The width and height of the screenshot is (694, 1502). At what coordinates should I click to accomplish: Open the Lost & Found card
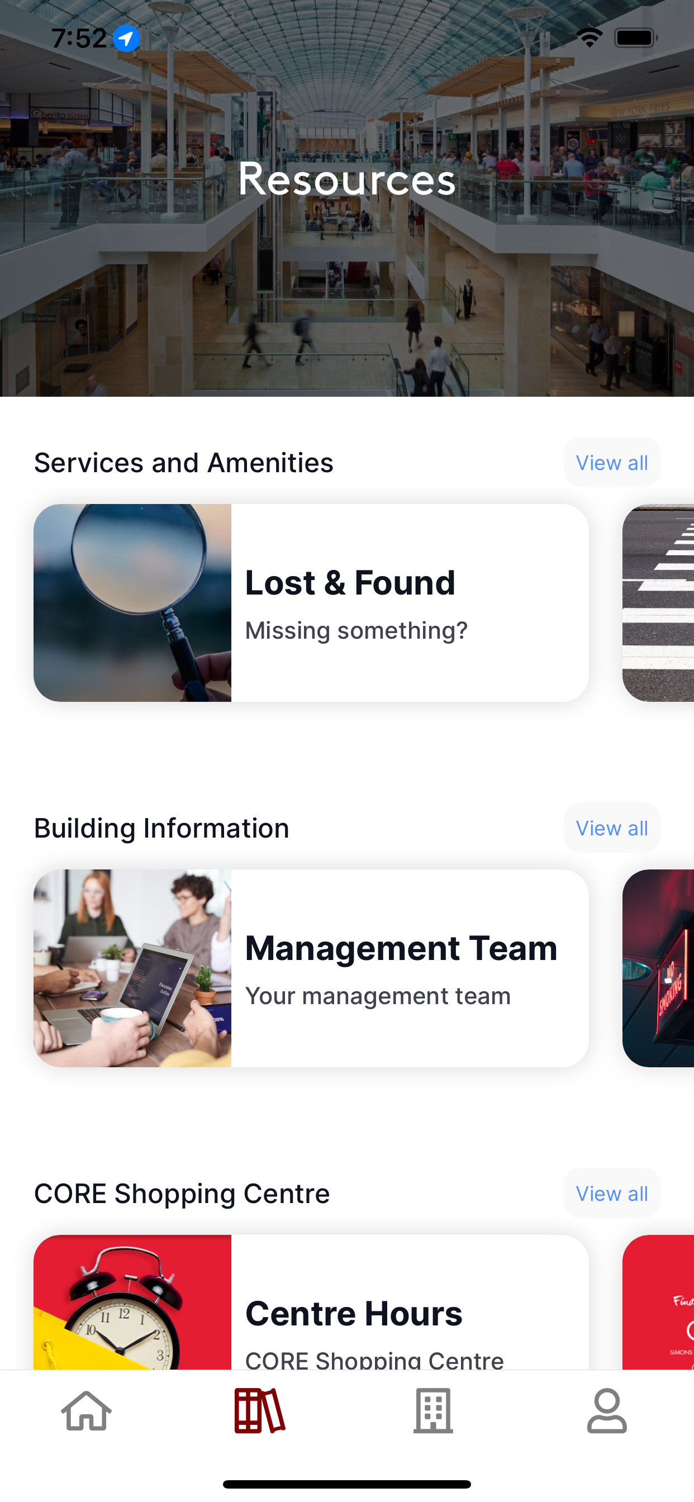coord(311,603)
